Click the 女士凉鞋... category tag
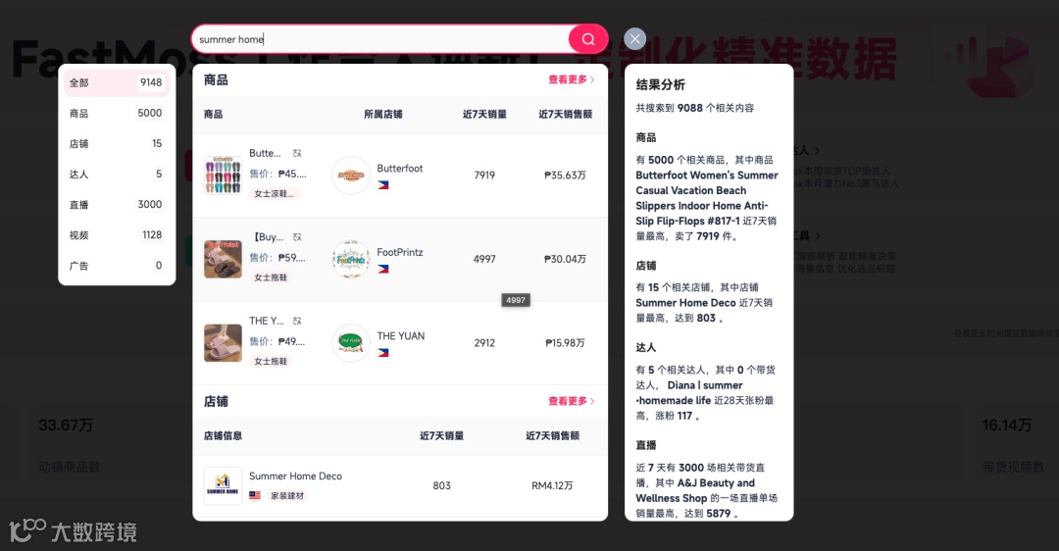 tap(275, 194)
